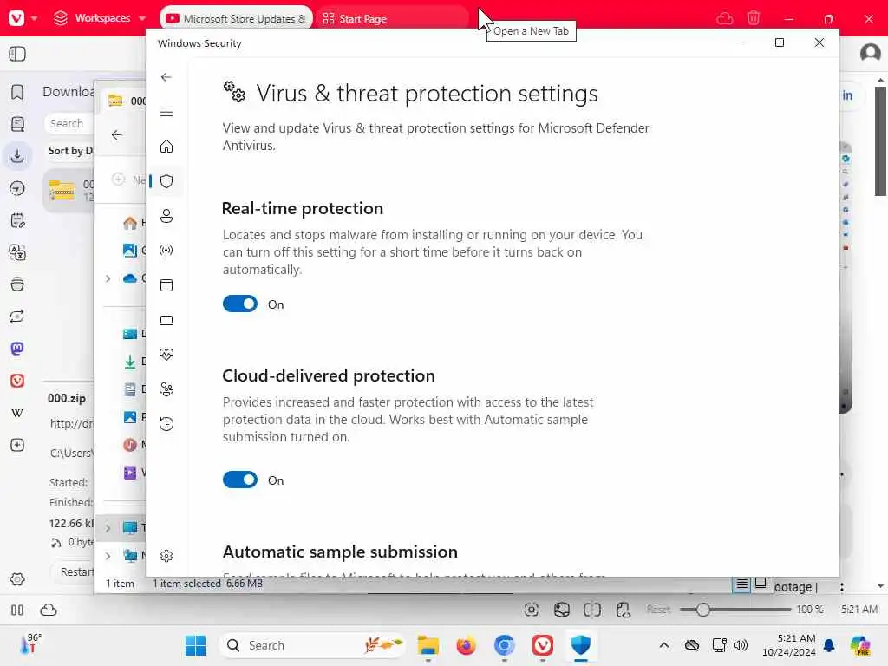Expand This PC node in File Explorer

(x=108, y=528)
